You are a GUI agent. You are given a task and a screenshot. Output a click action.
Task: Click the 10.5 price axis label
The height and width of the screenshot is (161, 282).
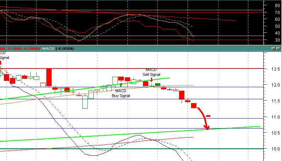pos(276,133)
